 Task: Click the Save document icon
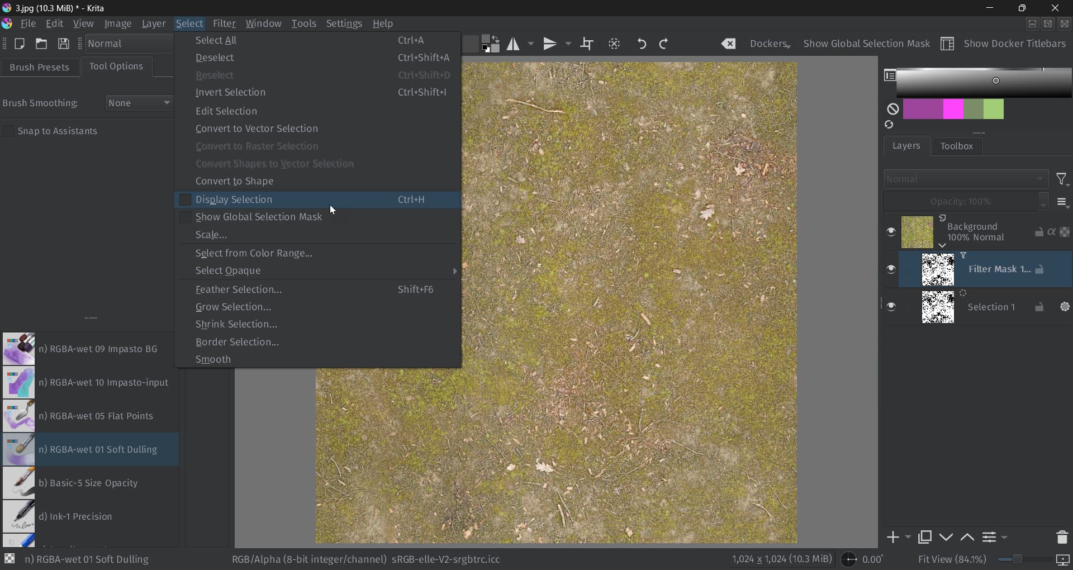(x=64, y=44)
